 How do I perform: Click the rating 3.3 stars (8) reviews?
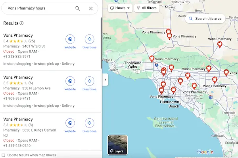18,125
